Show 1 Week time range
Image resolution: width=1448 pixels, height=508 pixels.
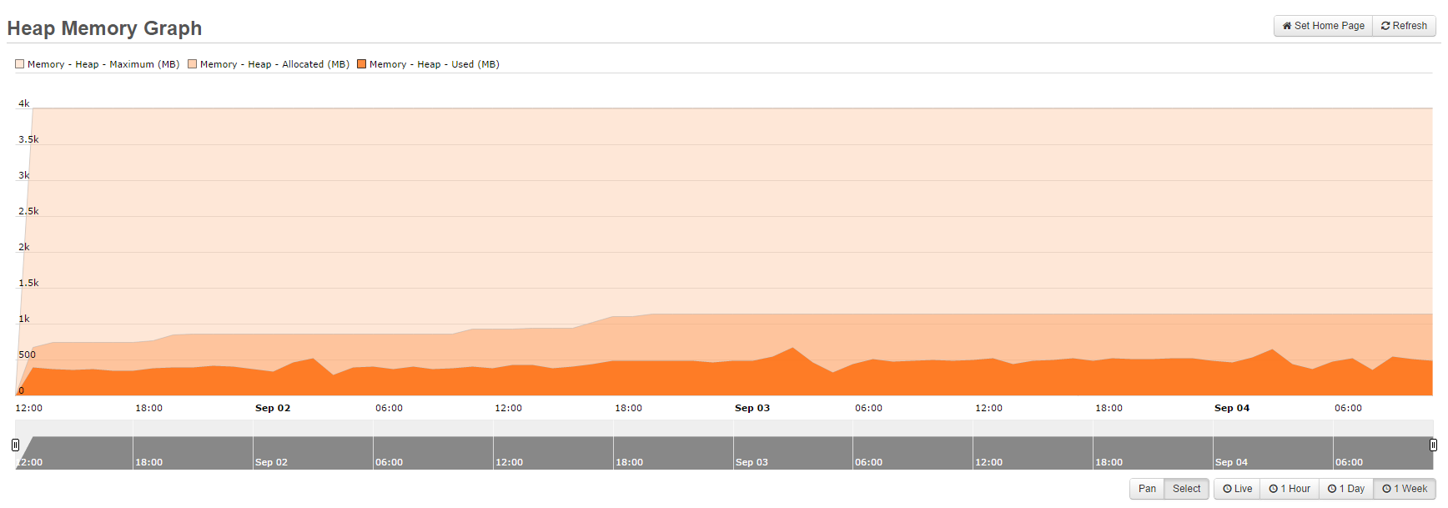(x=1405, y=489)
